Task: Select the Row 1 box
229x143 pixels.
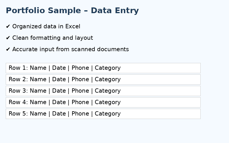Action: pyautogui.click(x=103, y=68)
